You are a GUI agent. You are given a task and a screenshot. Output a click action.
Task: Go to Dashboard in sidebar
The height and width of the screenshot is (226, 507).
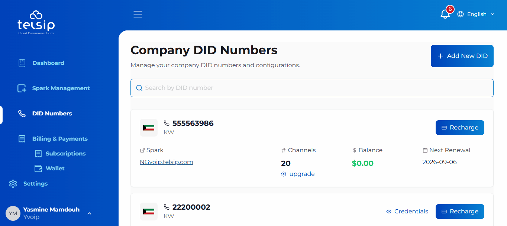pos(48,63)
